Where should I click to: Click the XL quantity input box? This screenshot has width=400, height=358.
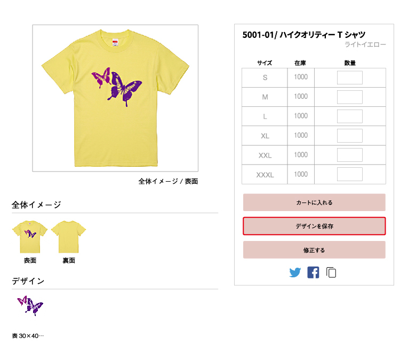click(349, 136)
